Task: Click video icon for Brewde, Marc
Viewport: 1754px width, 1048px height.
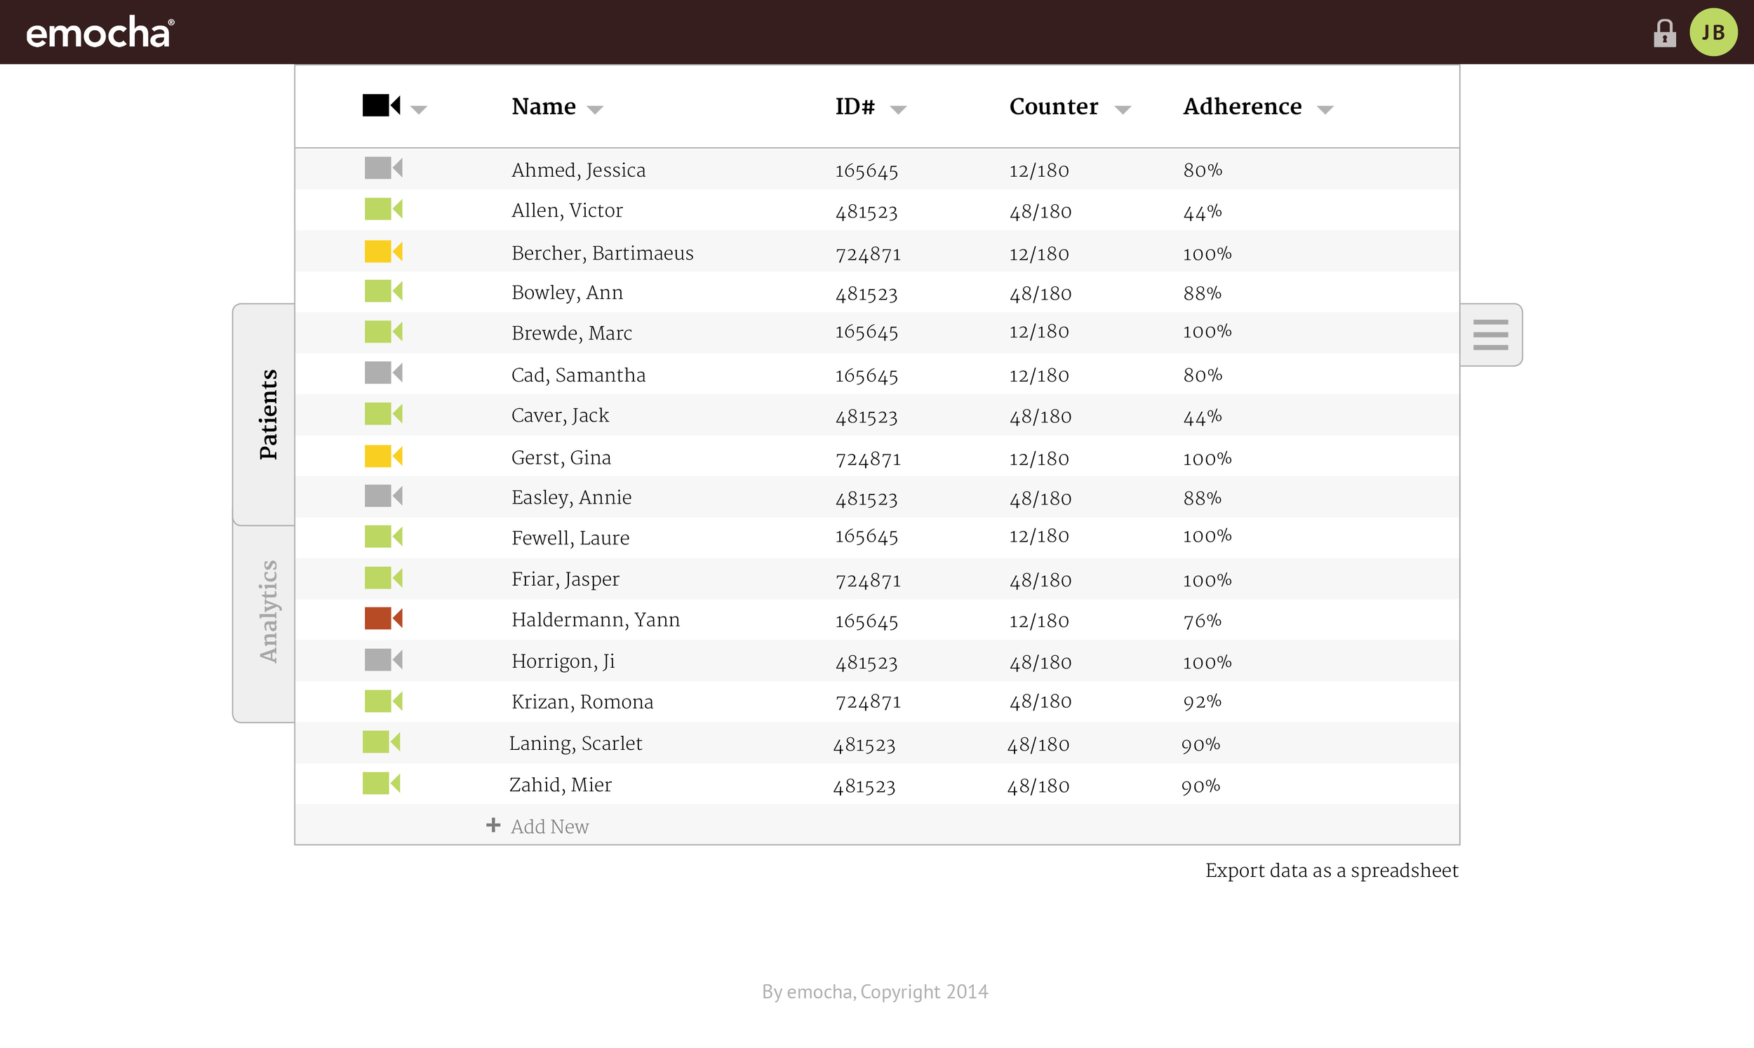Action: pos(383,332)
